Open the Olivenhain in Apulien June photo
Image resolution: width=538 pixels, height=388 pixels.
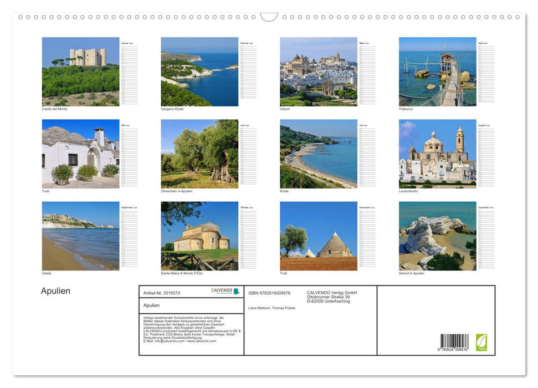coord(199,154)
